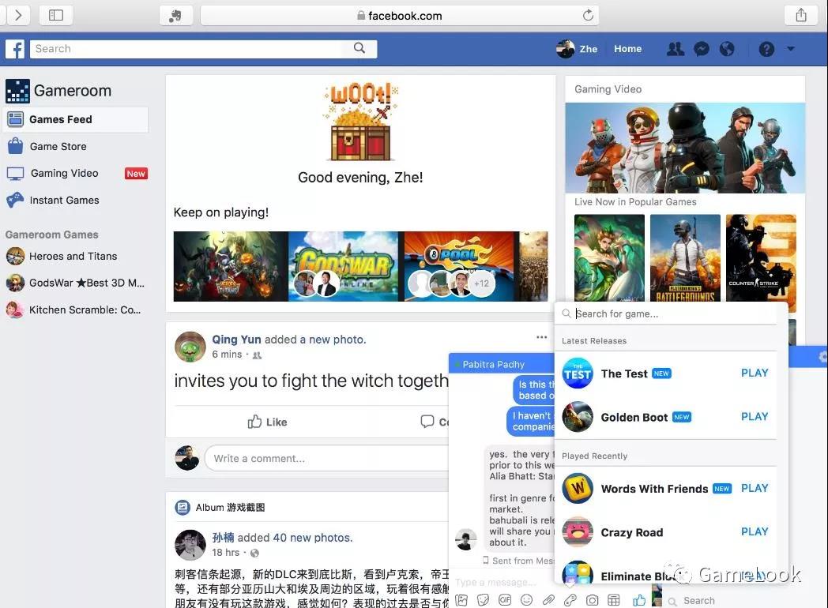Click Safari's forward navigation arrow

18,15
